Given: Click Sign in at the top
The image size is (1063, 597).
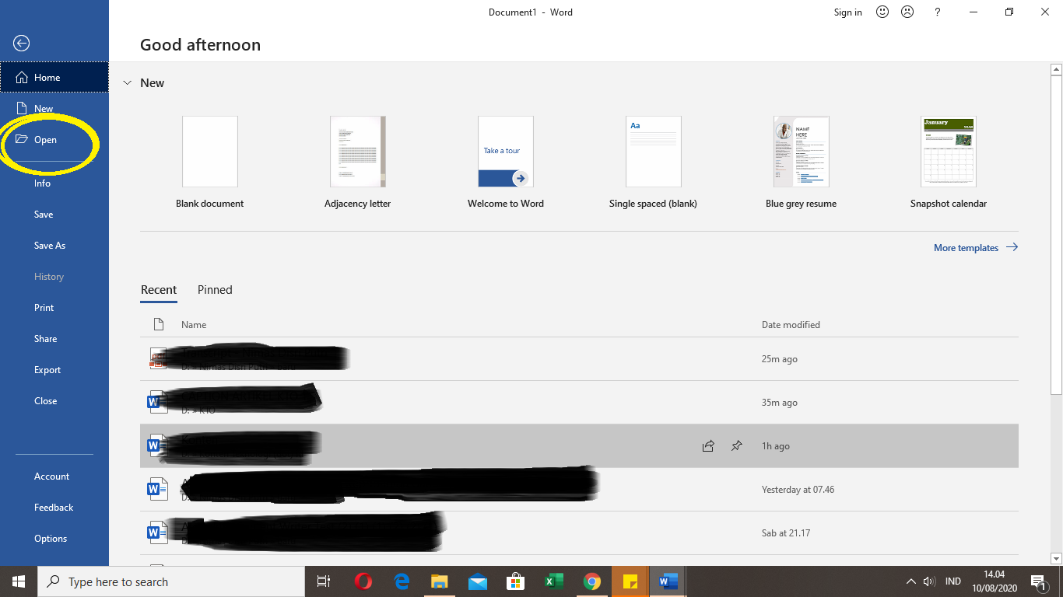Looking at the screenshot, I should 847,12.
